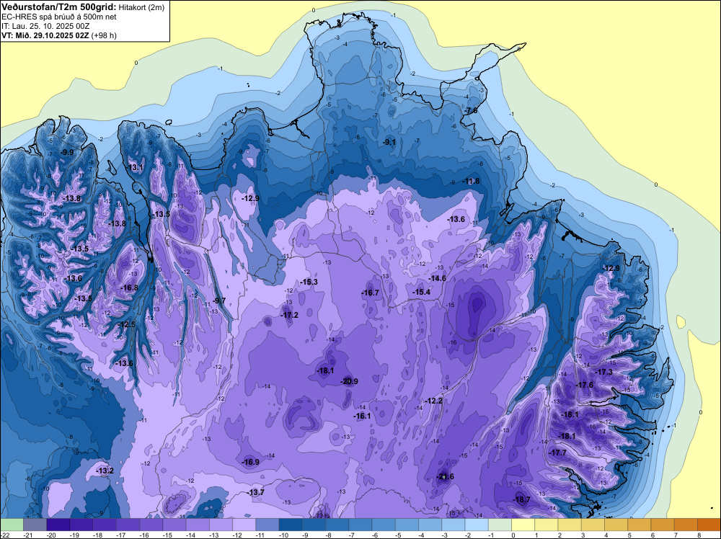Screen dimensions: 721x539
Task: Click the light green -22 legend swatch
Action: tap(12, 525)
